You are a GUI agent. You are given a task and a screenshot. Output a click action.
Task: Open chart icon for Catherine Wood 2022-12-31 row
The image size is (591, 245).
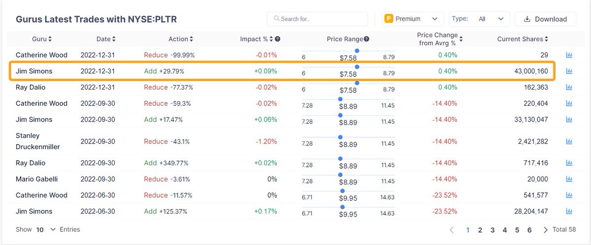coord(569,55)
